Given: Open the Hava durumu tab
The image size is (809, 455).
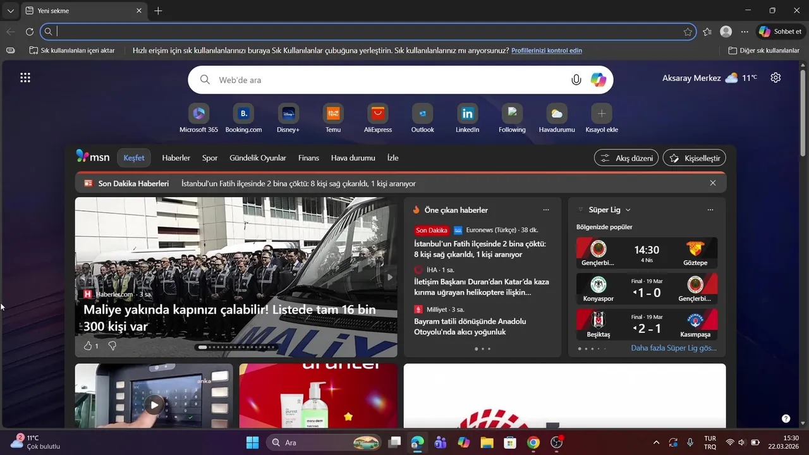Looking at the screenshot, I should coord(353,158).
